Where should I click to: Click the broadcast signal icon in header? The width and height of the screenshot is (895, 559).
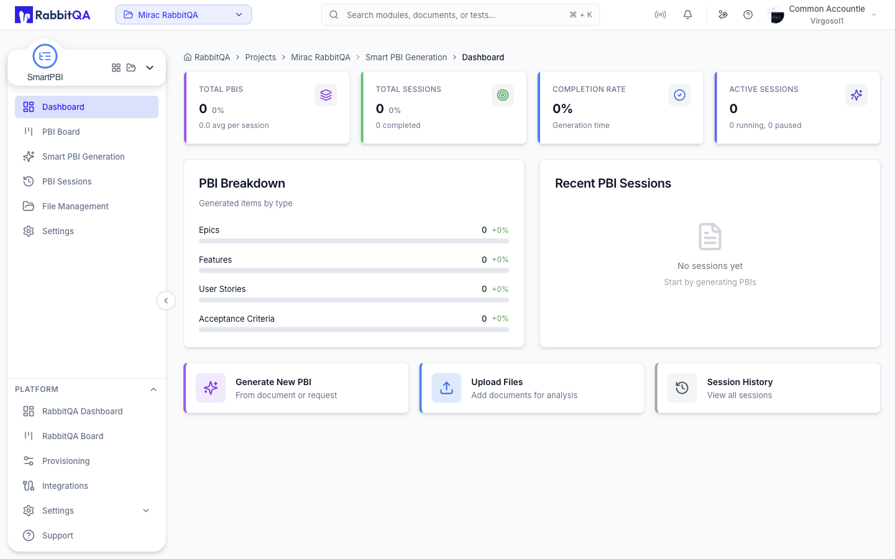point(660,15)
